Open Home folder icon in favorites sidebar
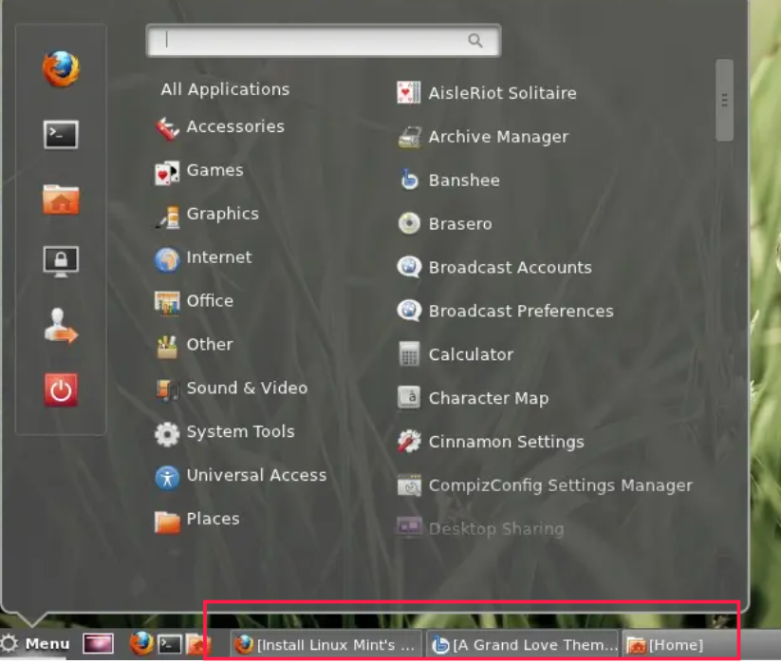781x664 pixels. coord(61,199)
